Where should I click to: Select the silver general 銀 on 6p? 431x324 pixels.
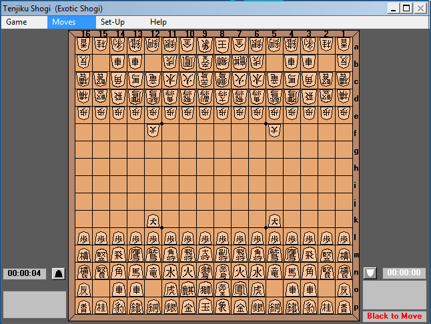257,307
